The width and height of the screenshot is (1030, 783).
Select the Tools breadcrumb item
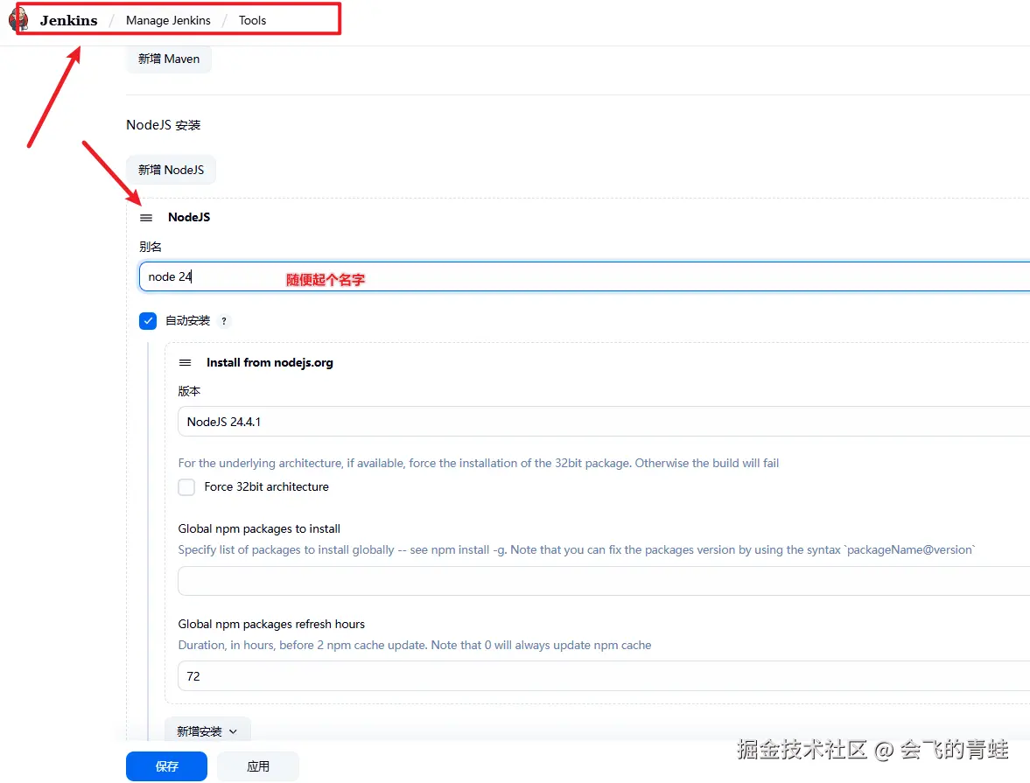click(252, 20)
